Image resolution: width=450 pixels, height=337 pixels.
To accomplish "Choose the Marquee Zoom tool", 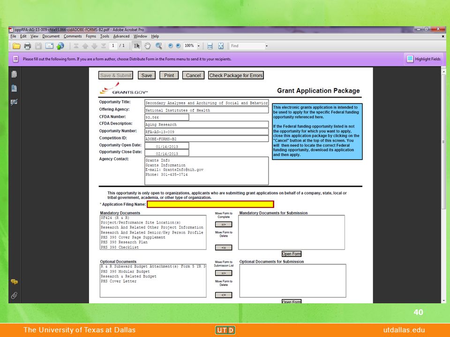I will (x=159, y=46).
